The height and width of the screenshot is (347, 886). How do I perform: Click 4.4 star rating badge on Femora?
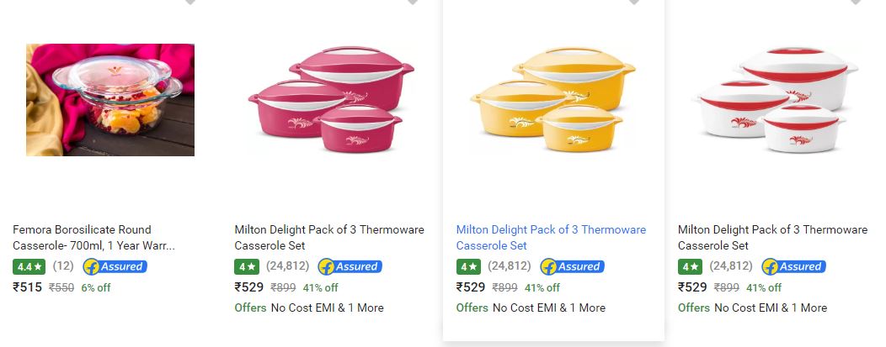[x=29, y=266]
